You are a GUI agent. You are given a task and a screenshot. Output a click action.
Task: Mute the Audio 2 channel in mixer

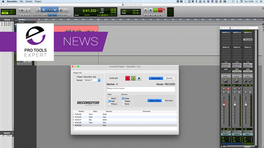(x=239, y=92)
